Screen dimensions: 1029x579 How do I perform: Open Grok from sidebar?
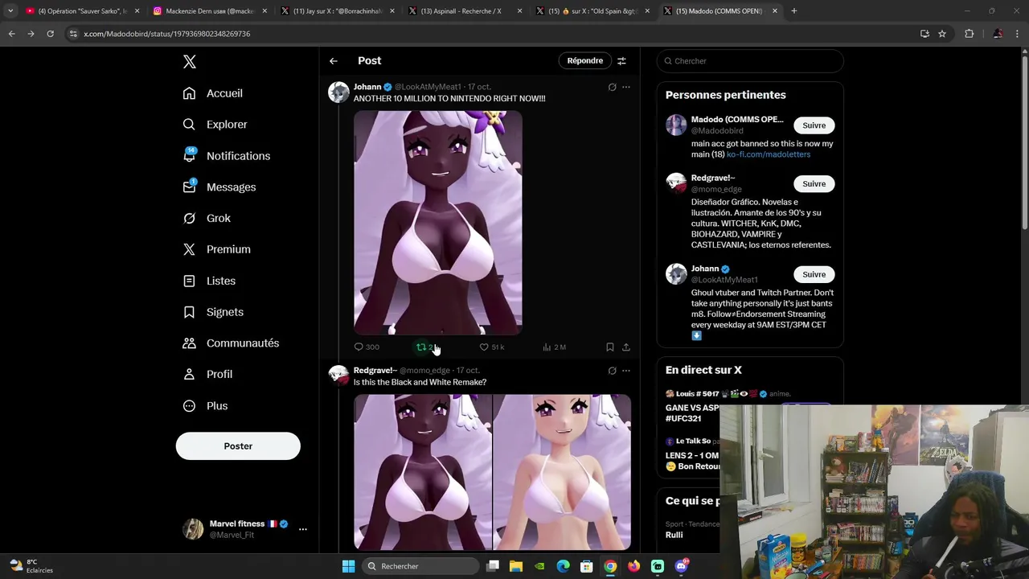pos(206,218)
